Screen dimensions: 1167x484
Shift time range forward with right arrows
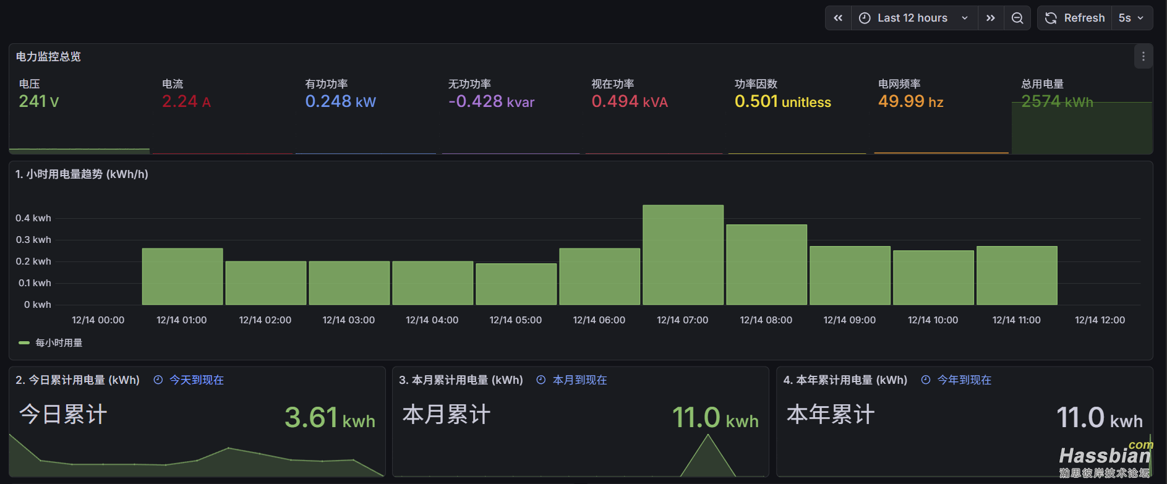coord(991,18)
